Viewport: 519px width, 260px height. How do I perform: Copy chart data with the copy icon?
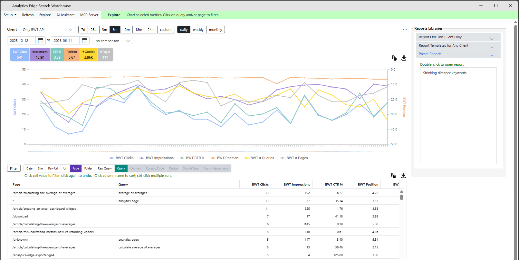coord(394,58)
